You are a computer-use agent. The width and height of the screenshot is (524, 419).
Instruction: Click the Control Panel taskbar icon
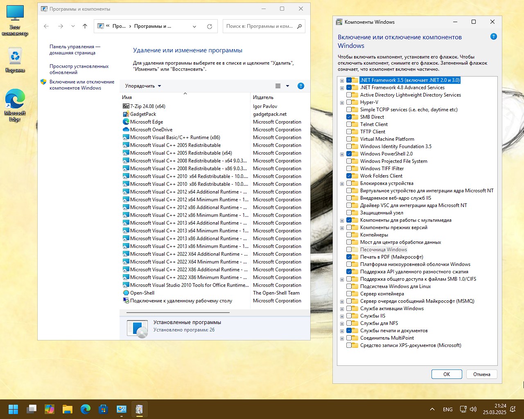tap(121, 409)
